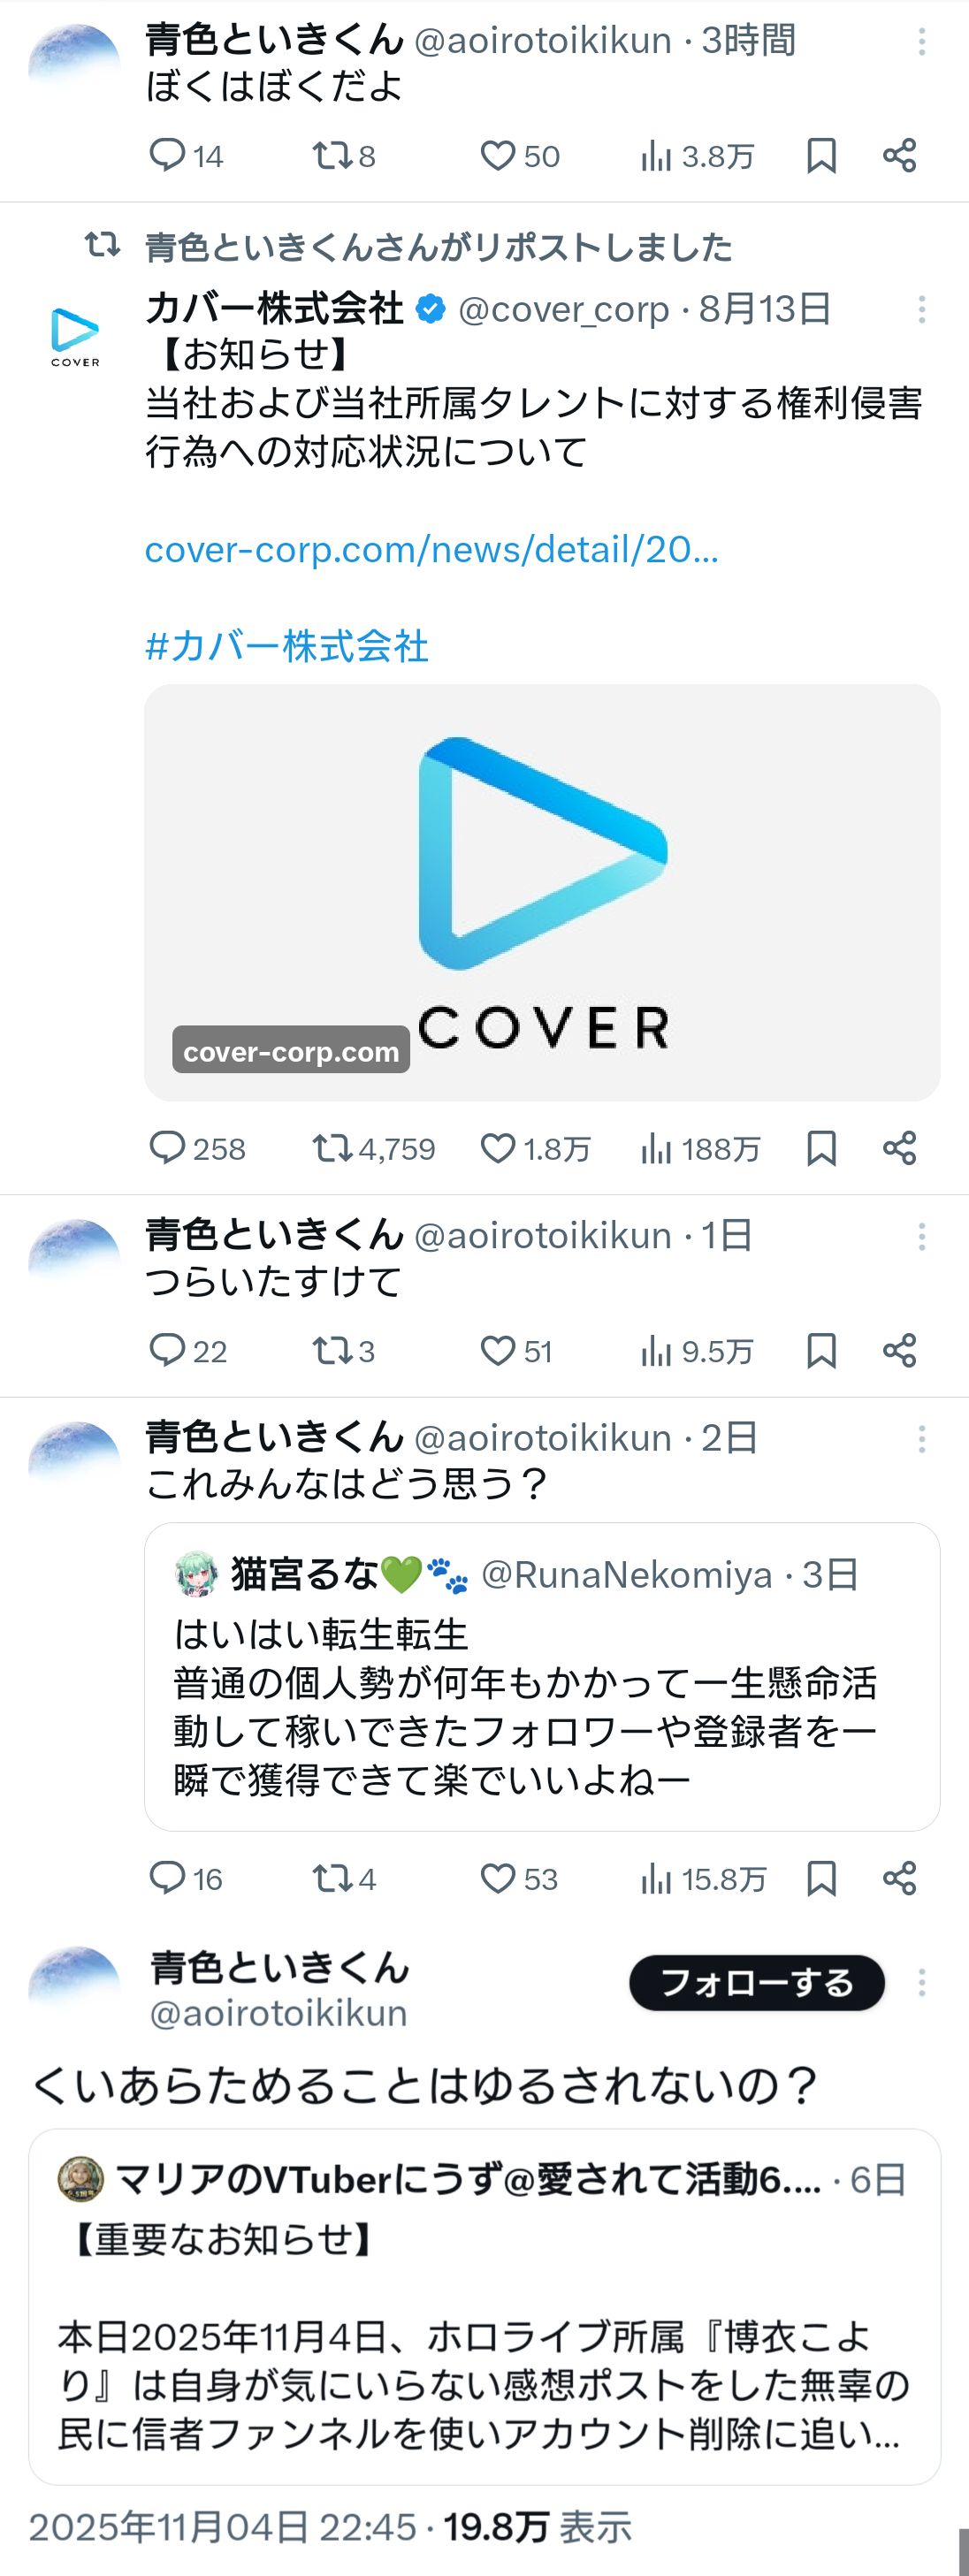Open the cover-corp.com/news/detail link
969x2576 pixels.
[x=431, y=549]
